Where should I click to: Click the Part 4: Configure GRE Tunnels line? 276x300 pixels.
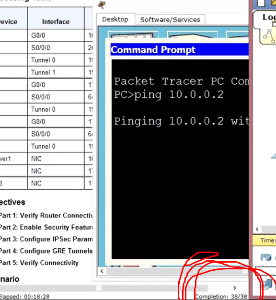click(46, 251)
